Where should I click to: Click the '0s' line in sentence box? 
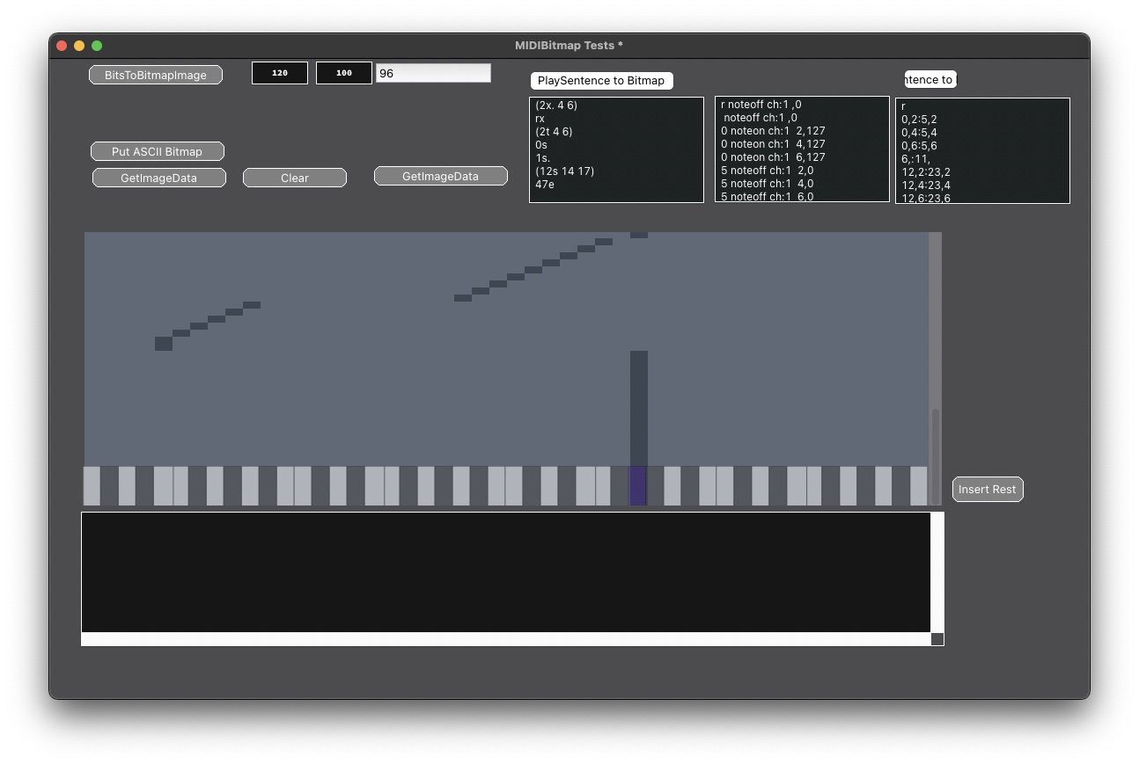(541, 144)
